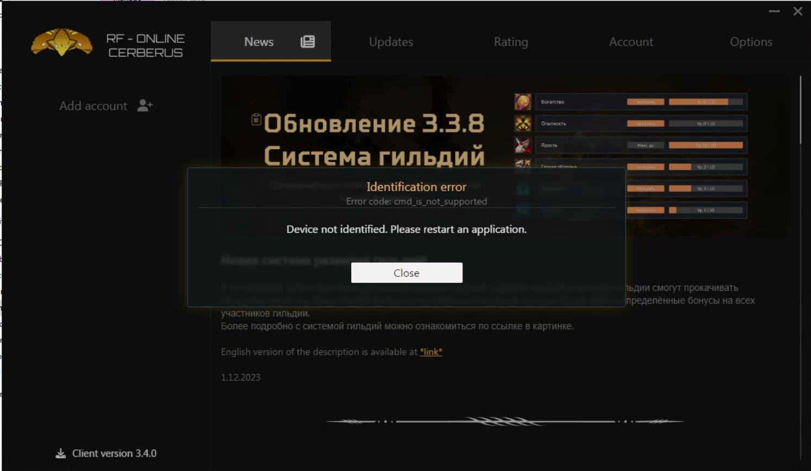The height and width of the screenshot is (471, 811).
Task: Click the Обновление 3.3.8 banner heading
Action: tap(374, 123)
